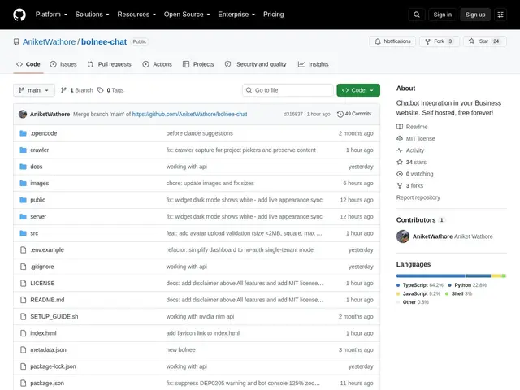This screenshot has width=520, height=390.
Task: Select the Code tab
Action: click(28, 64)
